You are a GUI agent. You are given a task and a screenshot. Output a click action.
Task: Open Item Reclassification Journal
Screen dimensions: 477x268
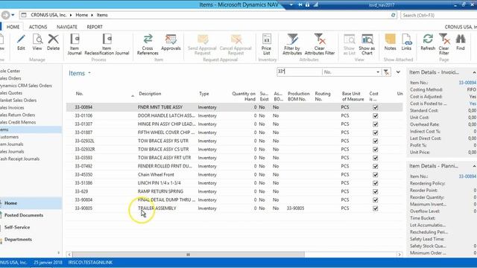coord(107,45)
